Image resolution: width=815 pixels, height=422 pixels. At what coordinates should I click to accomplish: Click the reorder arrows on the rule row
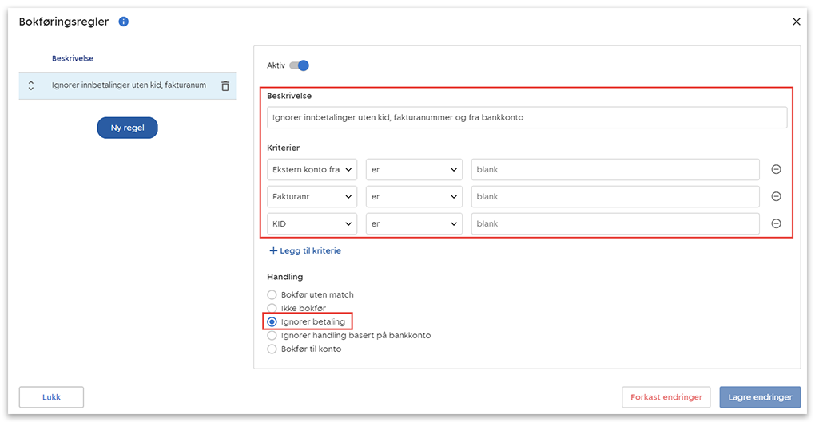click(31, 85)
